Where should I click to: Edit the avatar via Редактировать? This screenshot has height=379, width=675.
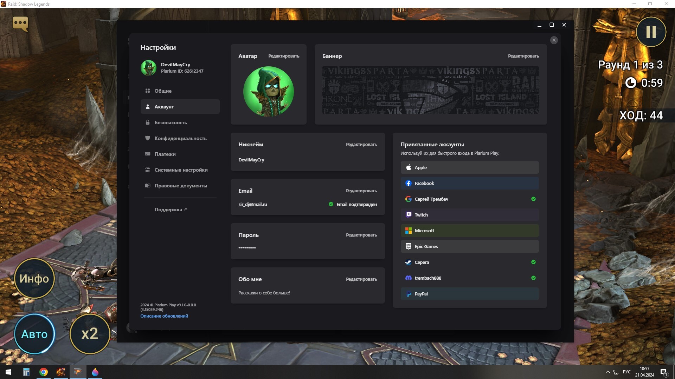point(284,56)
